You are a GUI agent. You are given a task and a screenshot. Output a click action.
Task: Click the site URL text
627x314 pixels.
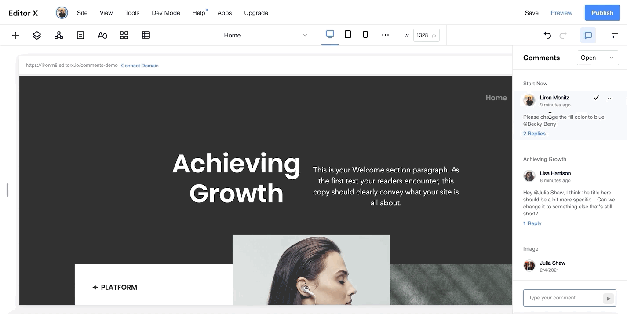pyautogui.click(x=72, y=65)
